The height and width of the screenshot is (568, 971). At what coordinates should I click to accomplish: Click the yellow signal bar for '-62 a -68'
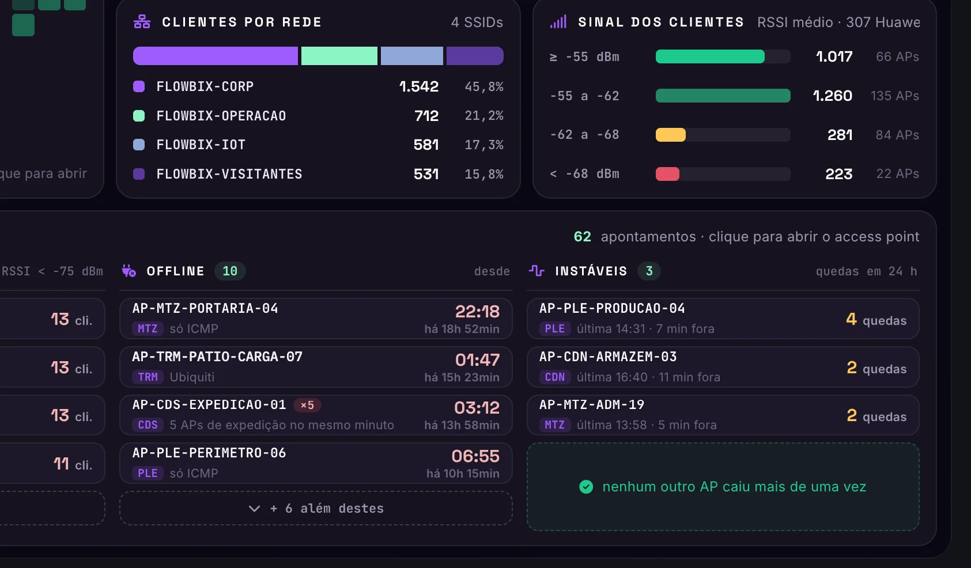(671, 135)
